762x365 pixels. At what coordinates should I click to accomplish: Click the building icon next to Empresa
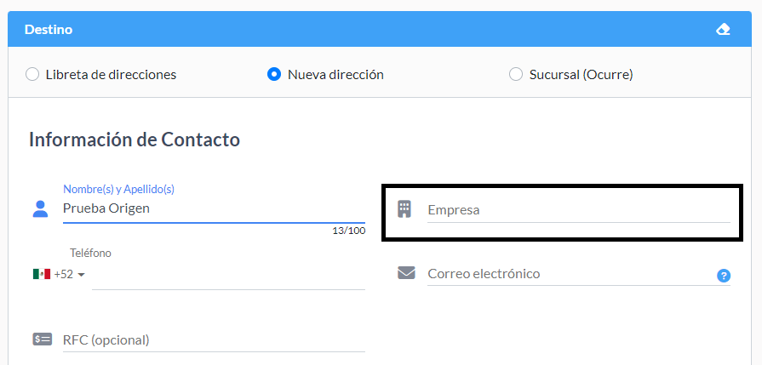404,208
